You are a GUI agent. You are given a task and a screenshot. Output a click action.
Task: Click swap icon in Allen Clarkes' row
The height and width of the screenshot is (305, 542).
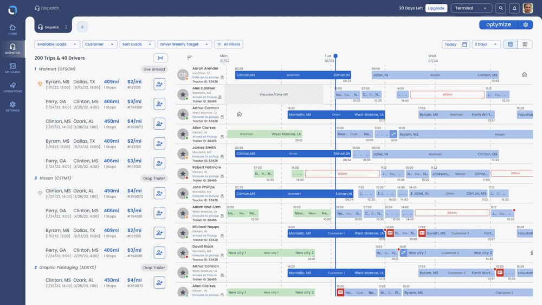click(x=393, y=134)
